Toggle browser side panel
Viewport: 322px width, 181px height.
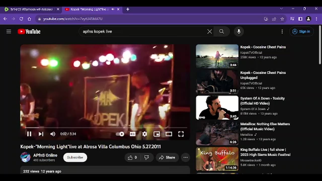click(x=300, y=19)
